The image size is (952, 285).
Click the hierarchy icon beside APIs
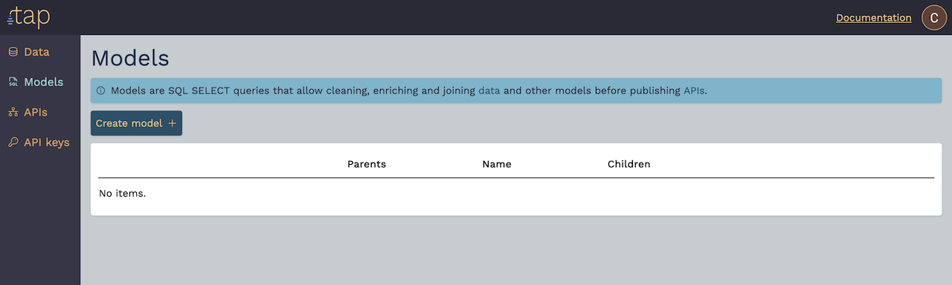pos(13,112)
